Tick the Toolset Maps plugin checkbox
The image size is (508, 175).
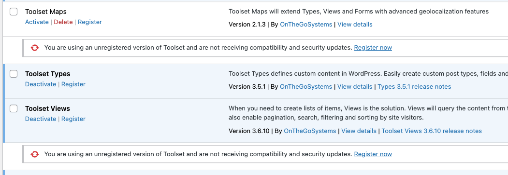pyautogui.click(x=13, y=12)
